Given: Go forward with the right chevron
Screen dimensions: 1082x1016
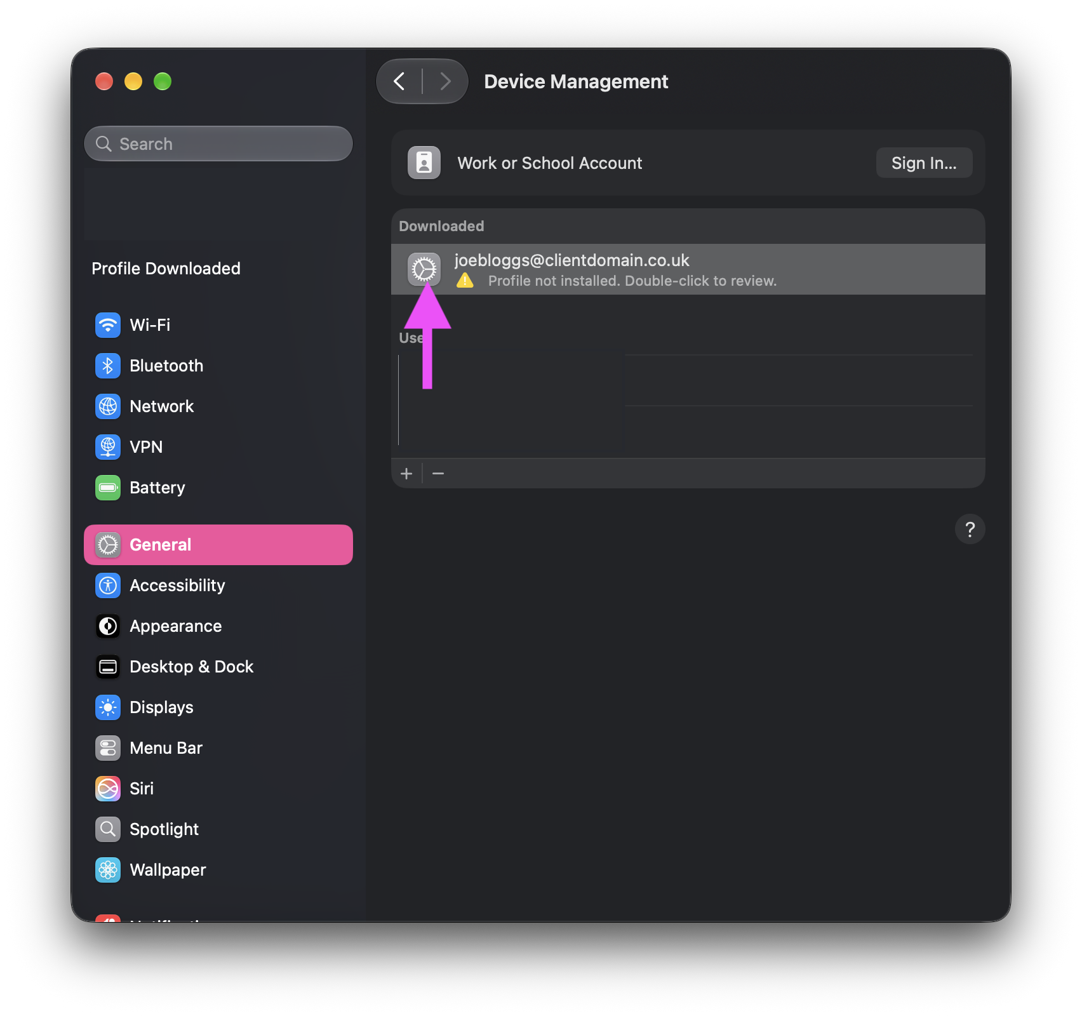Looking at the screenshot, I should (x=445, y=81).
